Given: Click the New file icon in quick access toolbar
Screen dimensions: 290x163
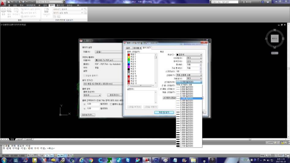Looking at the screenshot, I should (9, 2).
